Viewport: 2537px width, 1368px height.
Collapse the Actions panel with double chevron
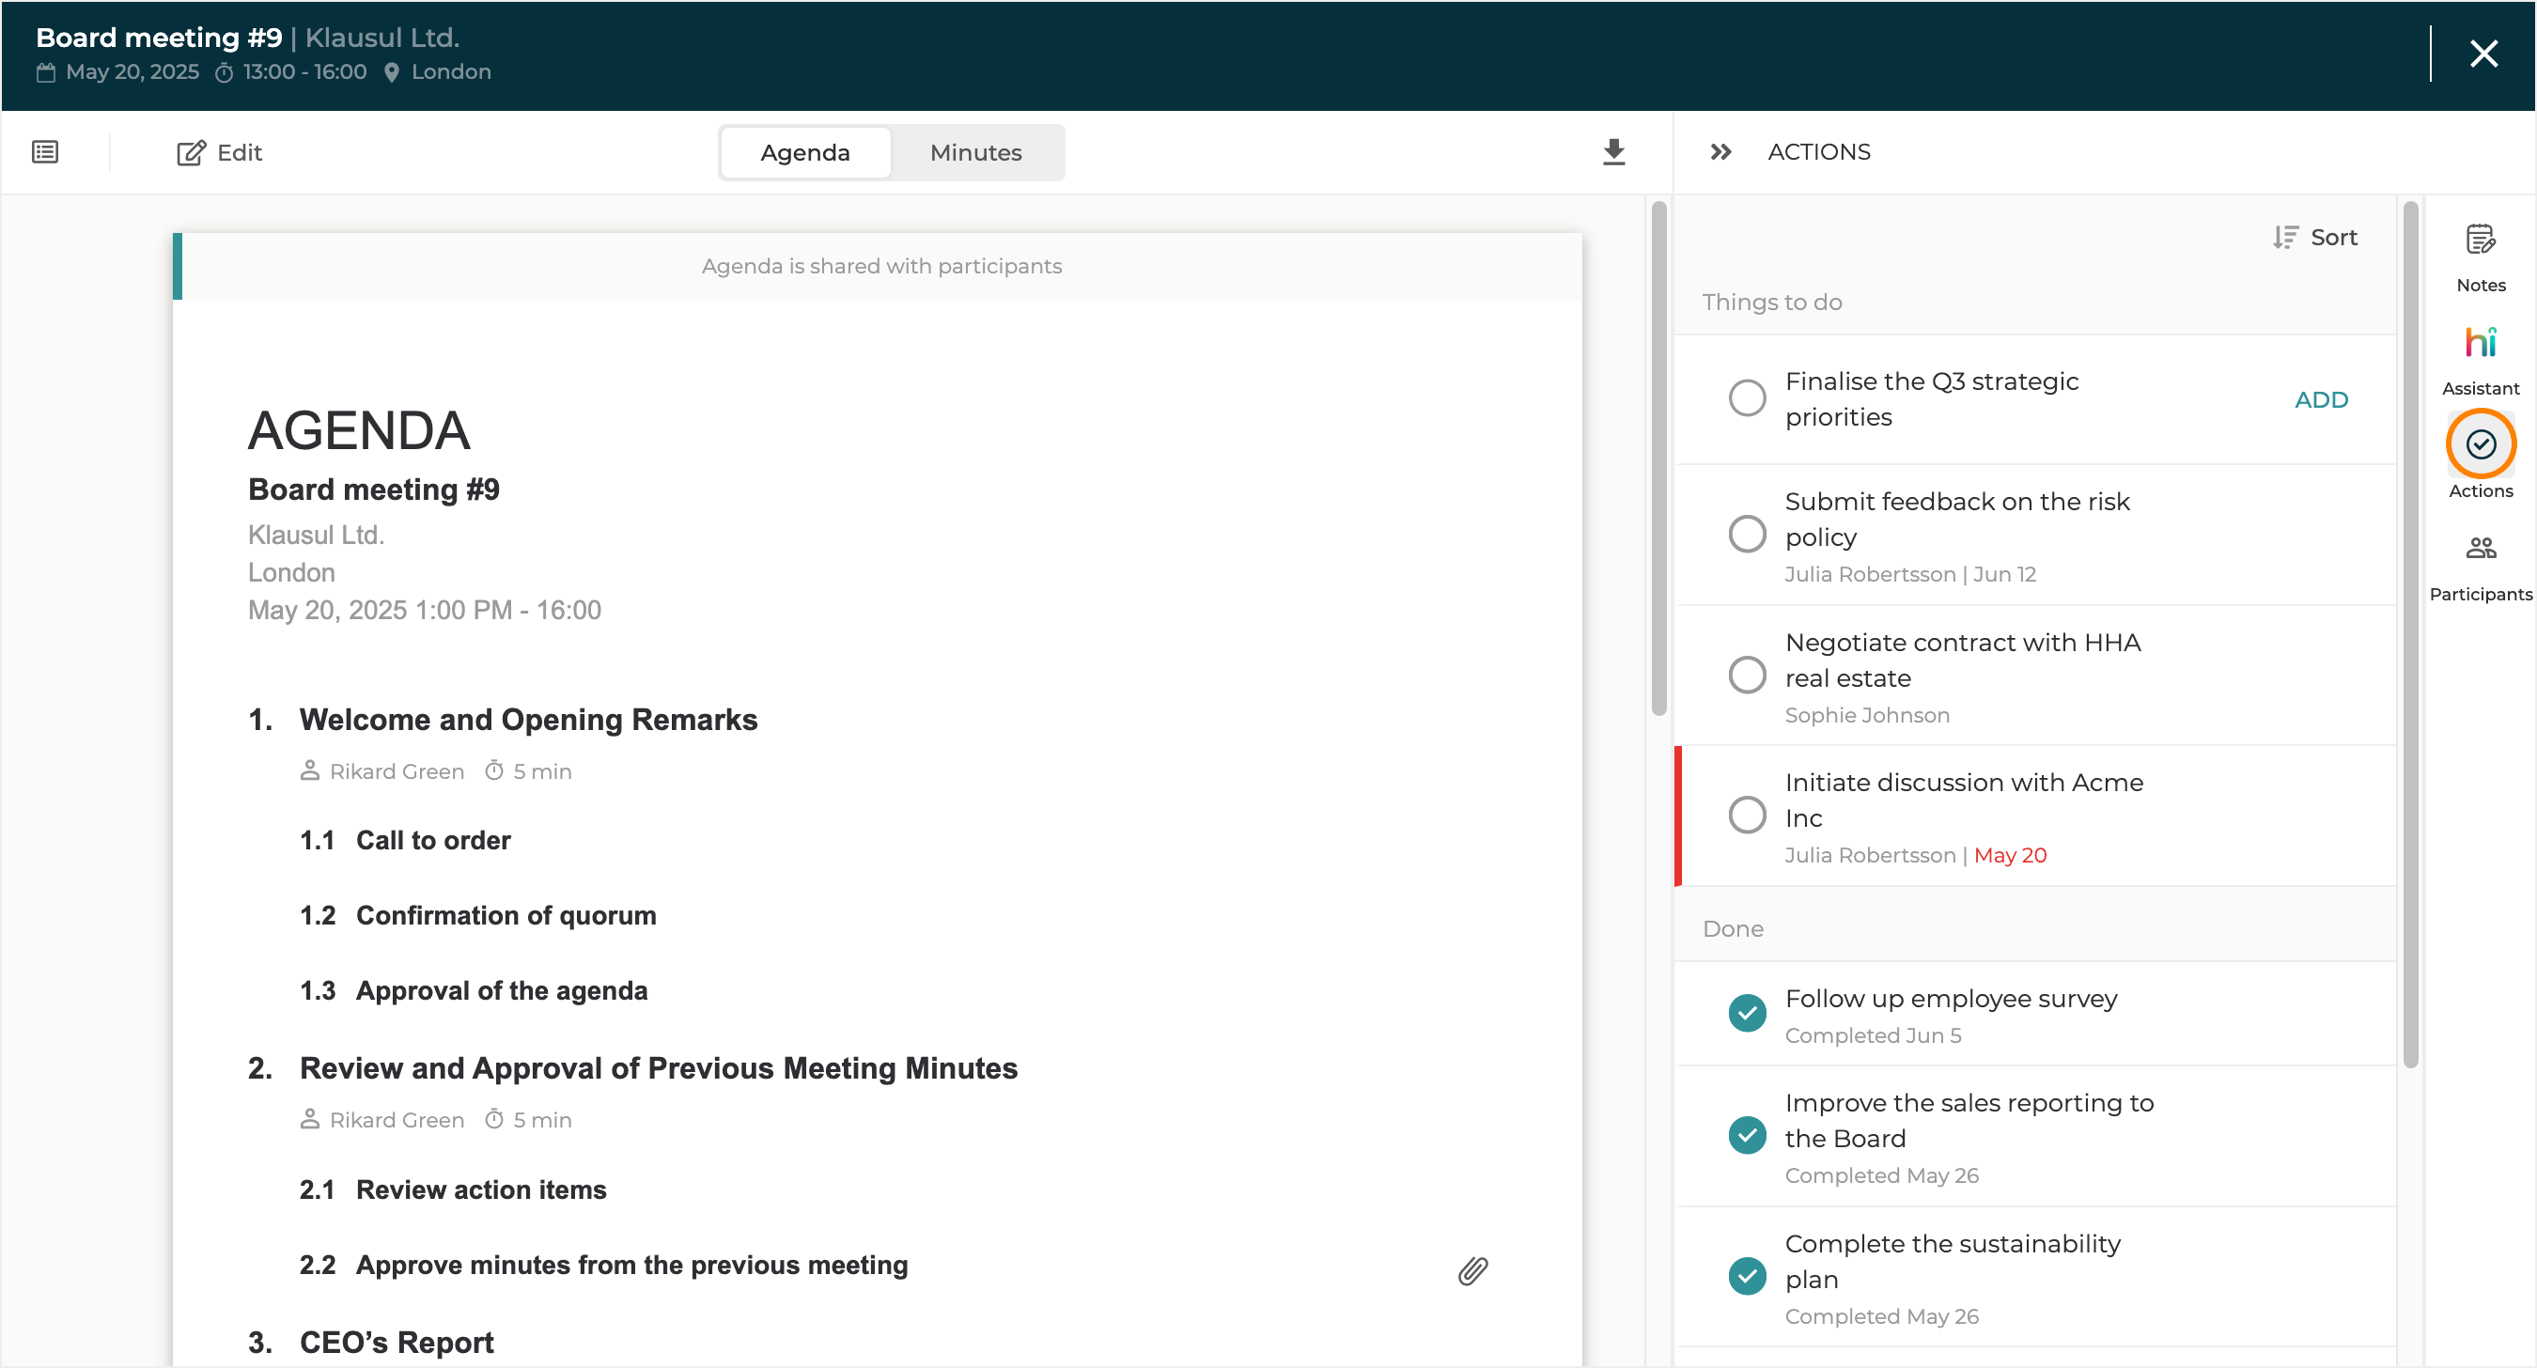tap(1720, 151)
